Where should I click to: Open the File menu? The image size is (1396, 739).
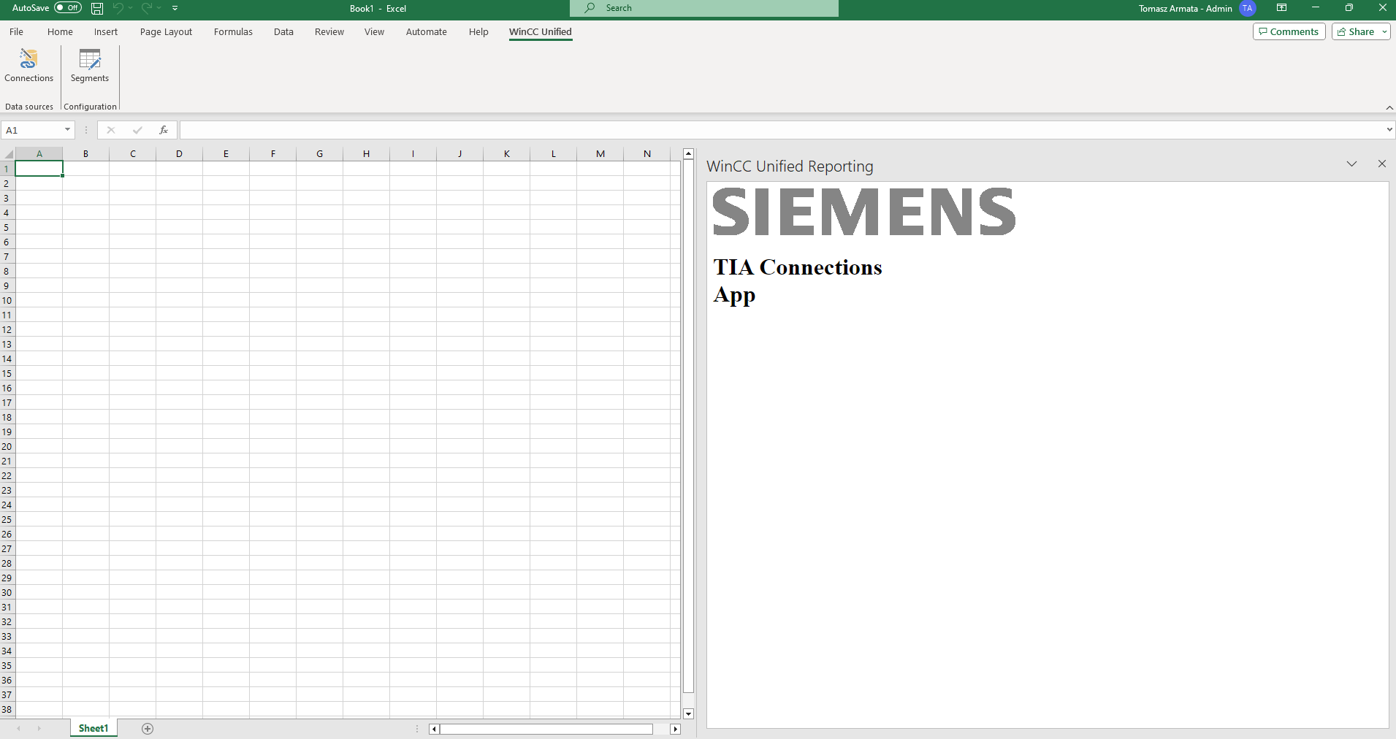point(16,32)
